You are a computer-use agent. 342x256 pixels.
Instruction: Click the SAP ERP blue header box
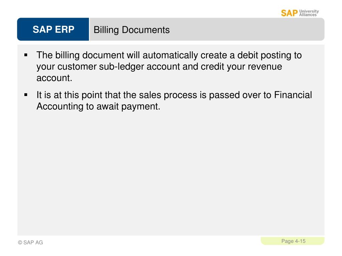(53, 29)
